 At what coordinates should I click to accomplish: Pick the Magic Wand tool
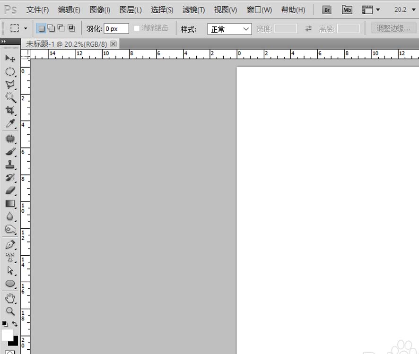pos(10,97)
